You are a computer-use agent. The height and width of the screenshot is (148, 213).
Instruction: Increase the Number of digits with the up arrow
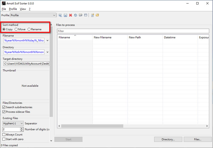coord(22,128)
